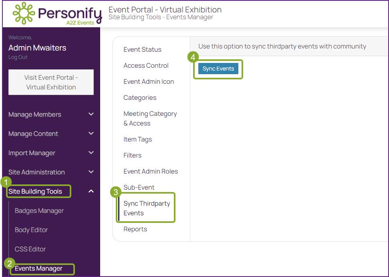Switch to the Event Status tab
Screen dimensions: 389x277
(142, 49)
